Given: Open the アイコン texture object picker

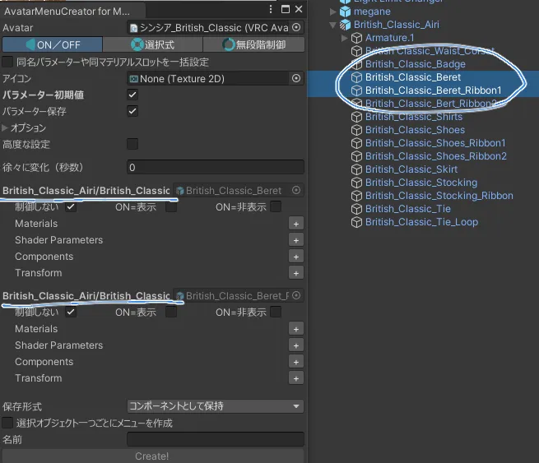Looking at the screenshot, I should tap(296, 79).
